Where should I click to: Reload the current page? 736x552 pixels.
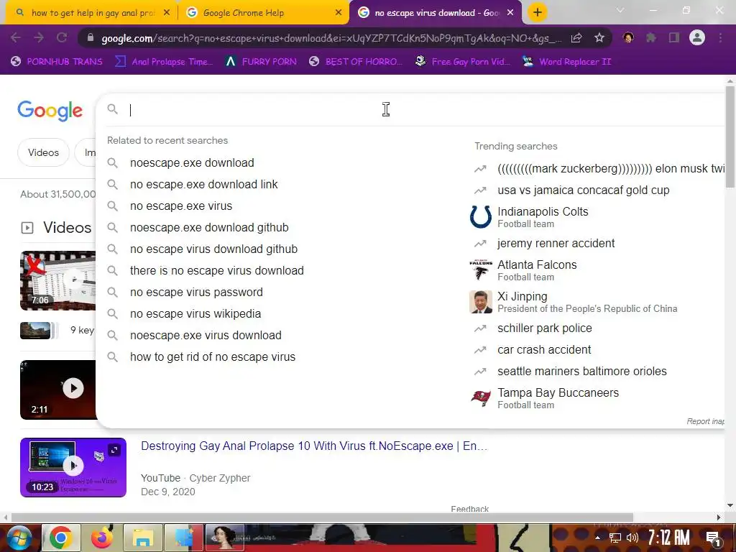(x=62, y=37)
